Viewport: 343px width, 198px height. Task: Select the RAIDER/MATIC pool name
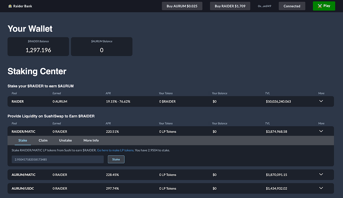point(23,131)
